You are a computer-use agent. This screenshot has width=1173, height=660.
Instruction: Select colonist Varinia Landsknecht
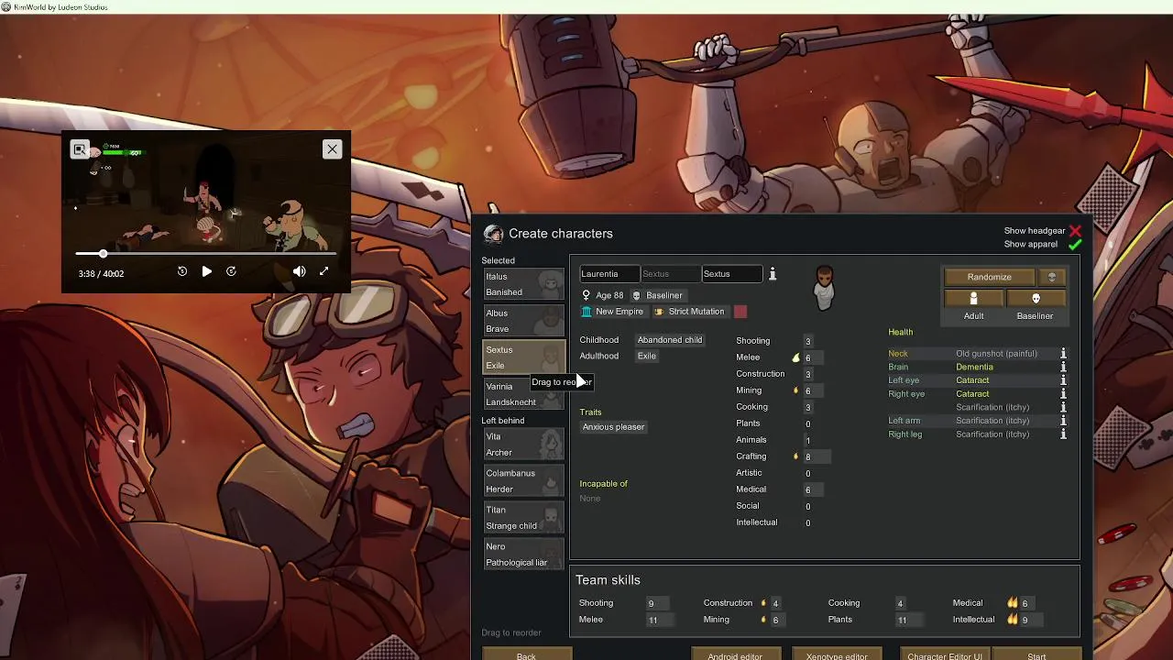(x=523, y=394)
